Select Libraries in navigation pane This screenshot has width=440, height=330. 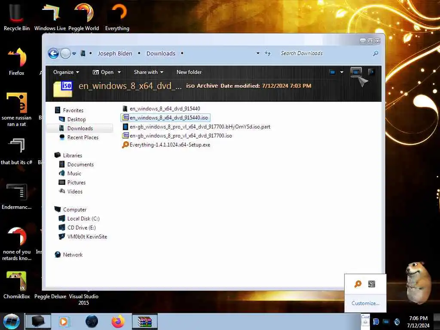pyautogui.click(x=72, y=155)
